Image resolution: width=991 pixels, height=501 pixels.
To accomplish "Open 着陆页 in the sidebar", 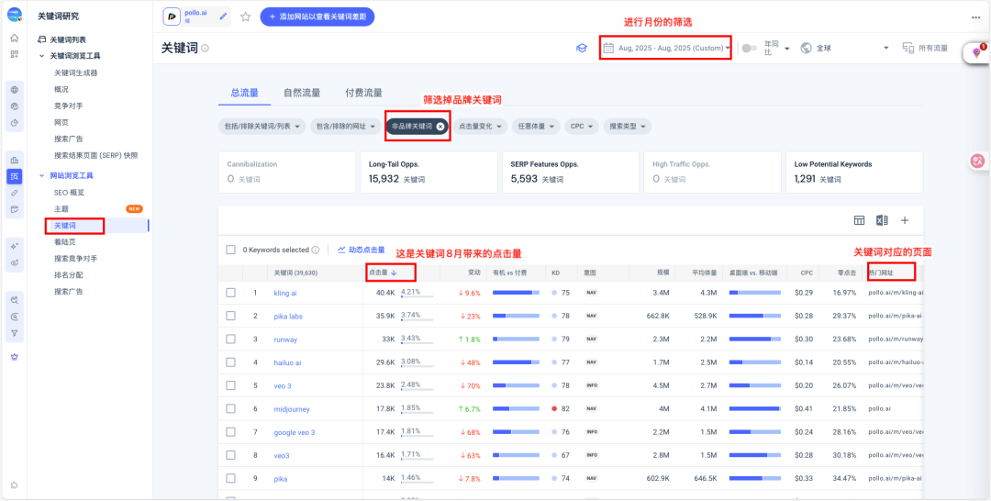I will pyautogui.click(x=65, y=242).
